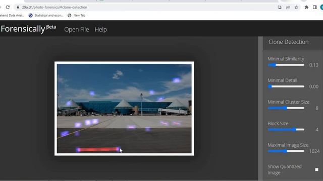Adjust the Minimal Cluster Size slider
The image size is (323, 181).
coord(286,108)
